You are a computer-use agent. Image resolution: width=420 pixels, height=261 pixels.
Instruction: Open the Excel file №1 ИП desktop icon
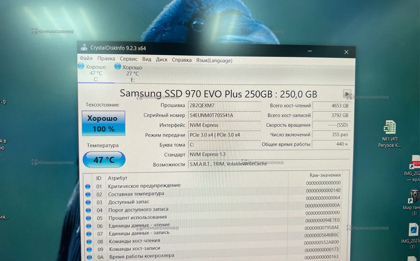[x=389, y=127]
